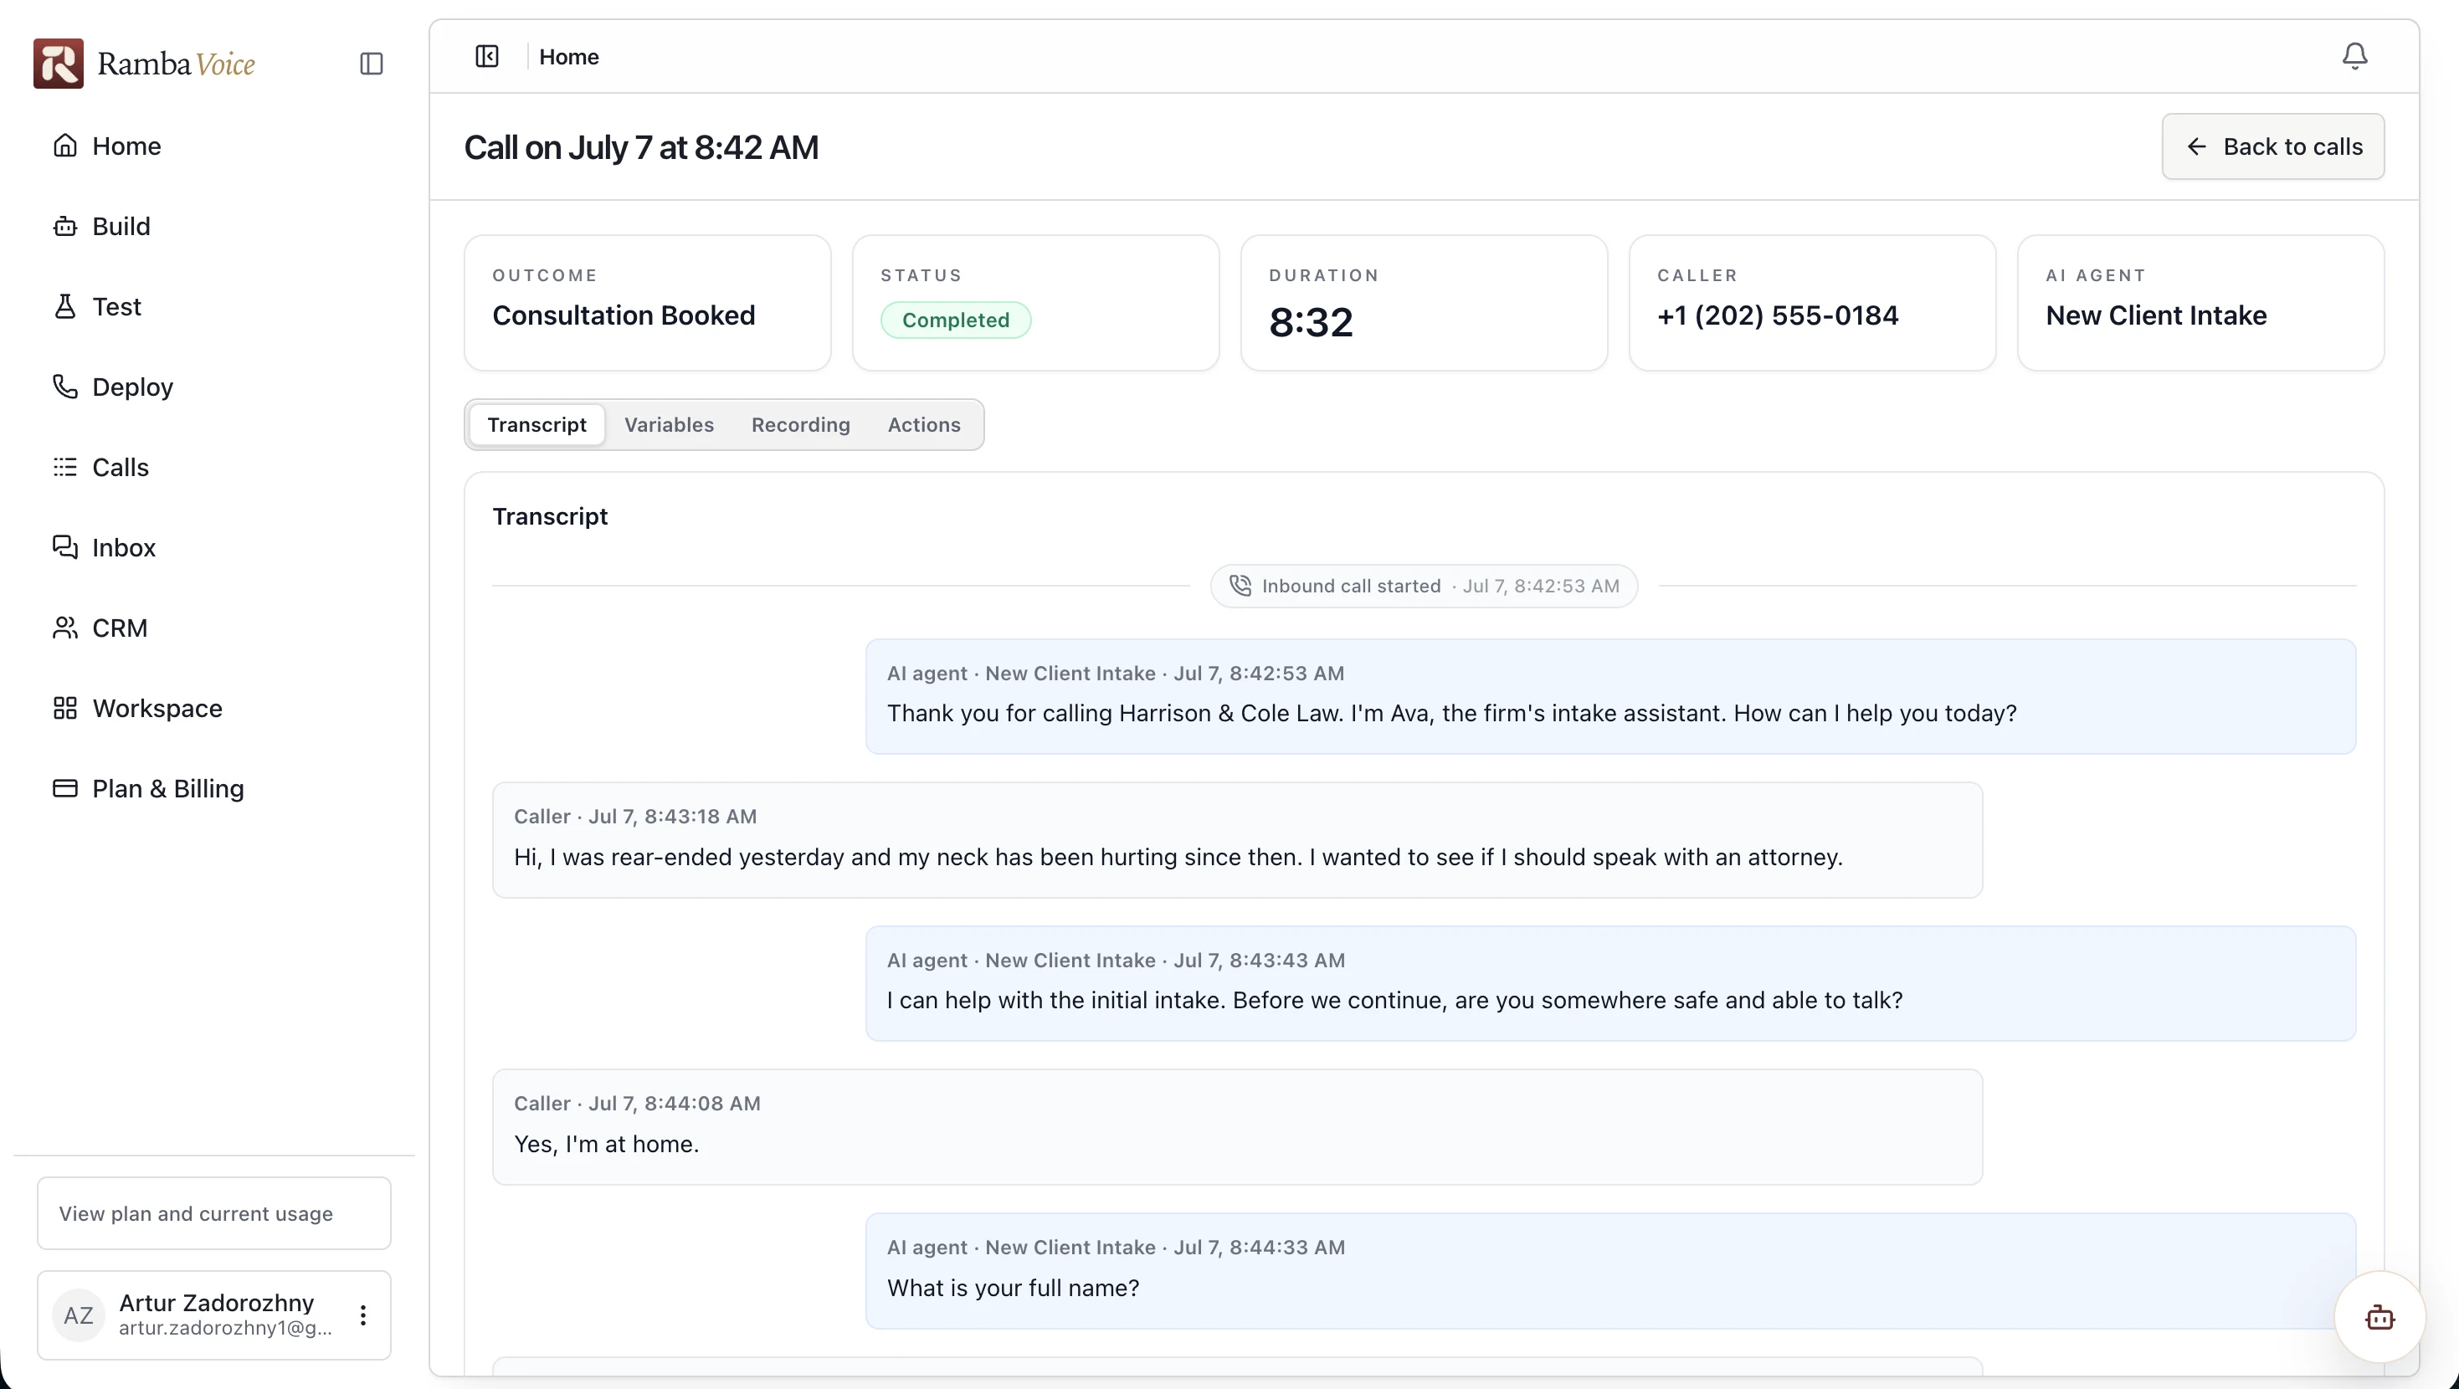
Task: Open the floating robot assistant button
Action: [2379, 1317]
